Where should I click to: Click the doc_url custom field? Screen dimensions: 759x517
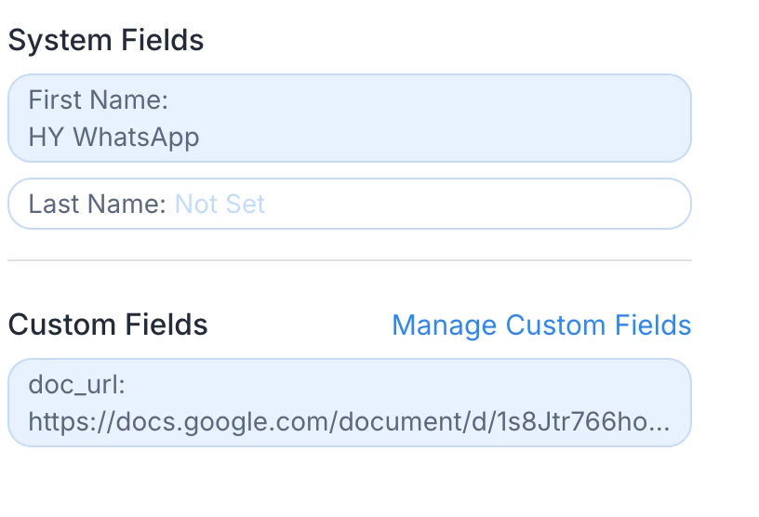pos(349,403)
